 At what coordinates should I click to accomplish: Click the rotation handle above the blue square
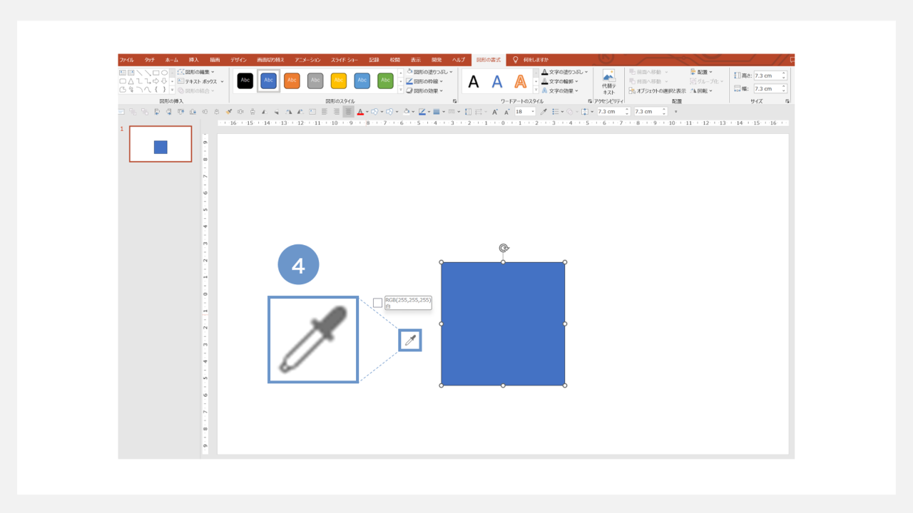point(504,248)
